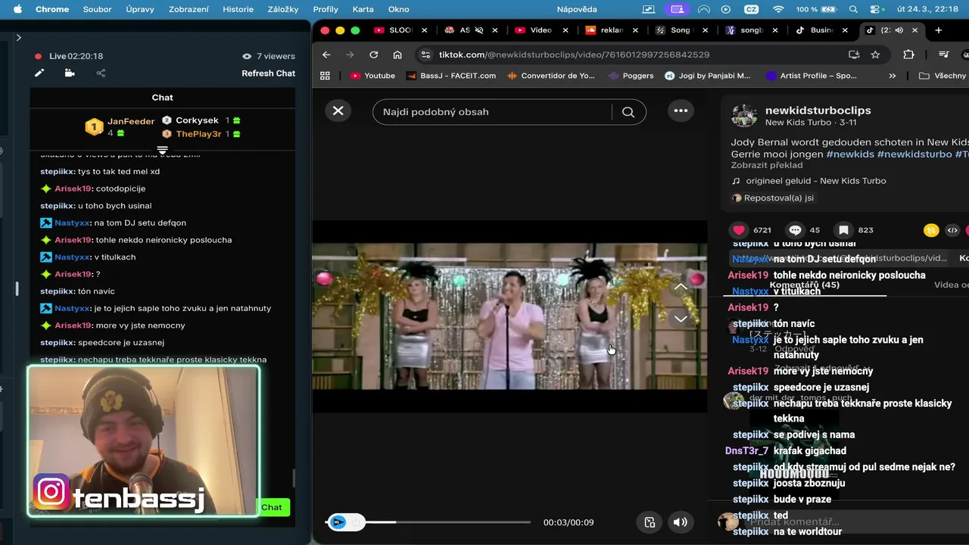Screen dimensions: 969x545
Task: Open Control Center in menu bar
Action: click(877, 9)
